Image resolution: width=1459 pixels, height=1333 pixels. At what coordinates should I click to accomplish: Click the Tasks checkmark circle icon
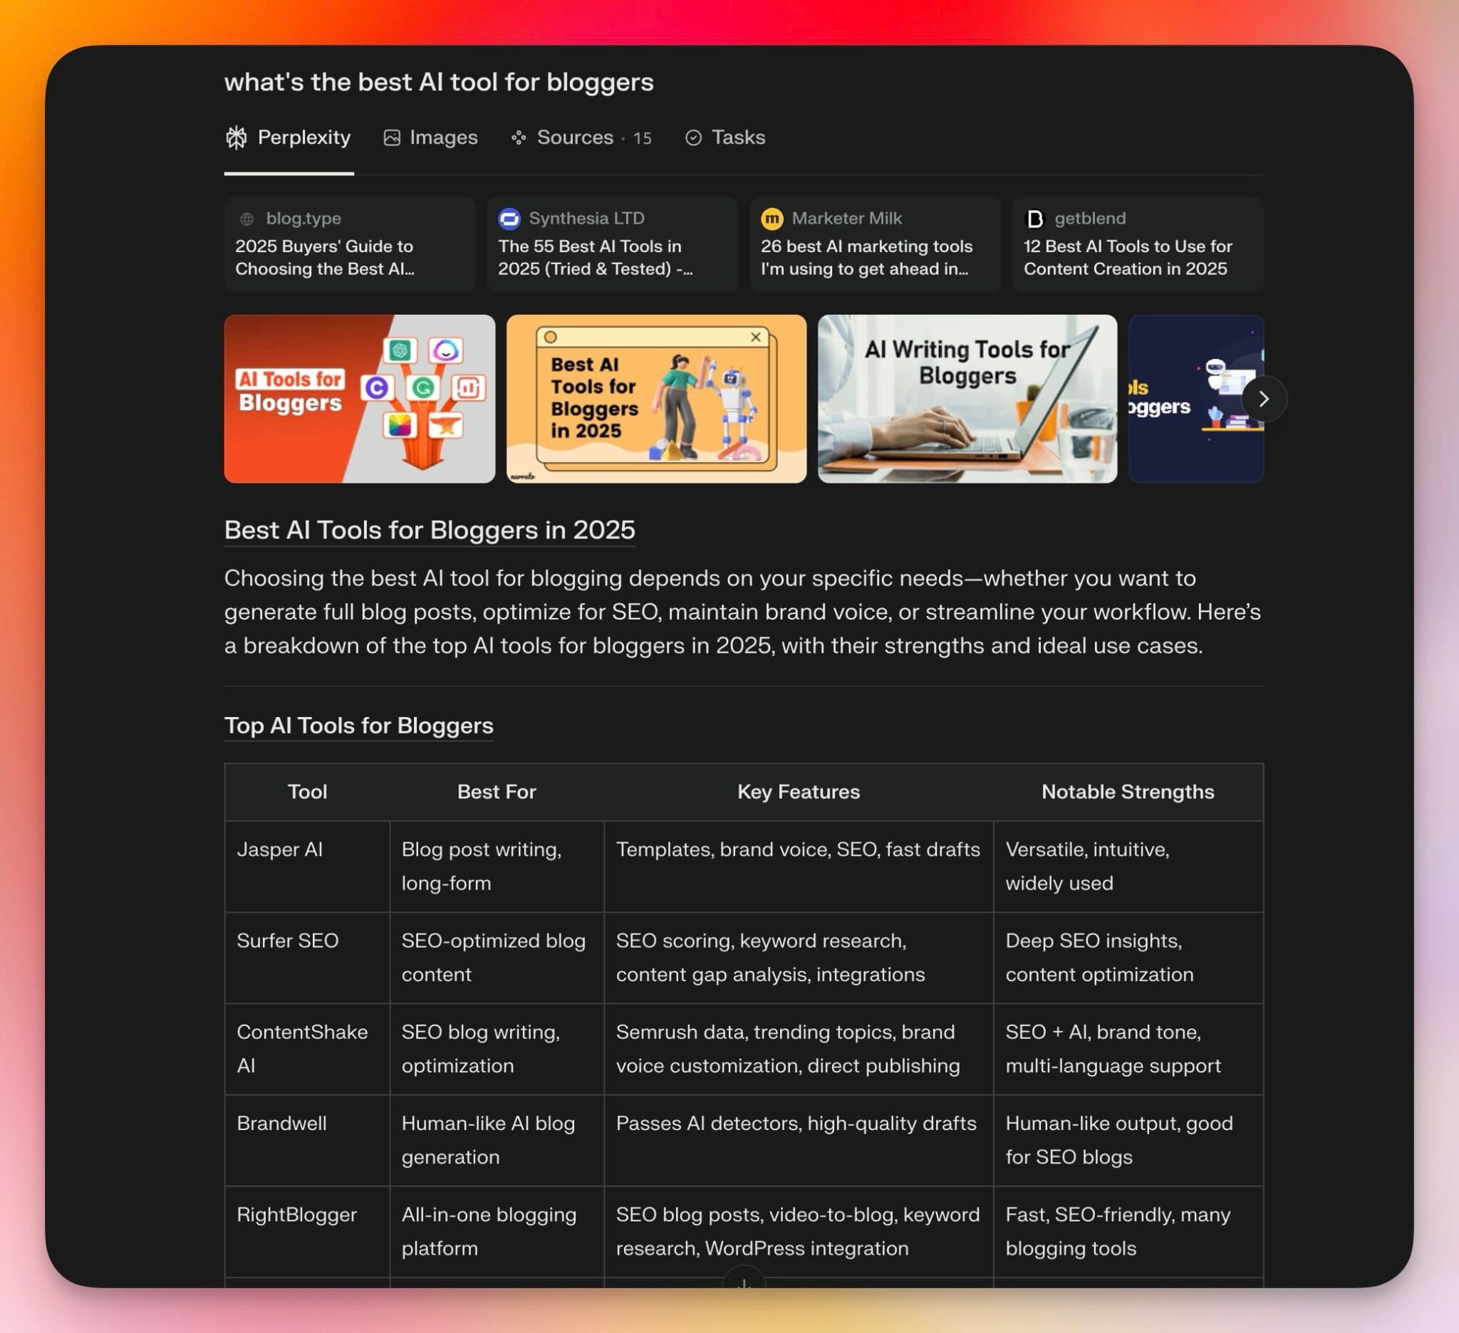click(692, 137)
